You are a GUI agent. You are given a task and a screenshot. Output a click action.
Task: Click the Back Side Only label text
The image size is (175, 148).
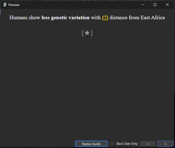(x=127, y=144)
